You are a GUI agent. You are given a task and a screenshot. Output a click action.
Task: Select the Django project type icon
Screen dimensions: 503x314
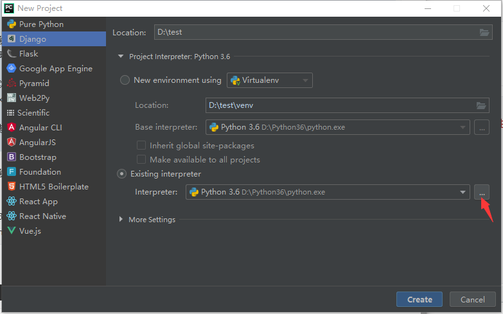[12, 39]
